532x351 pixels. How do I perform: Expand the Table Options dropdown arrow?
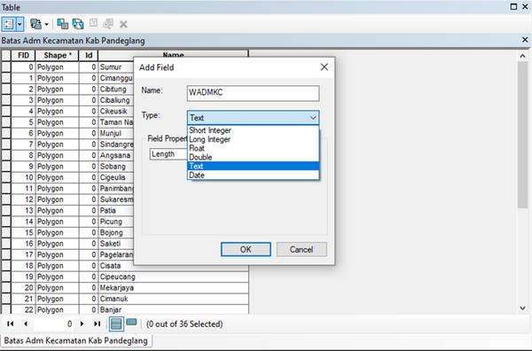[20, 24]
